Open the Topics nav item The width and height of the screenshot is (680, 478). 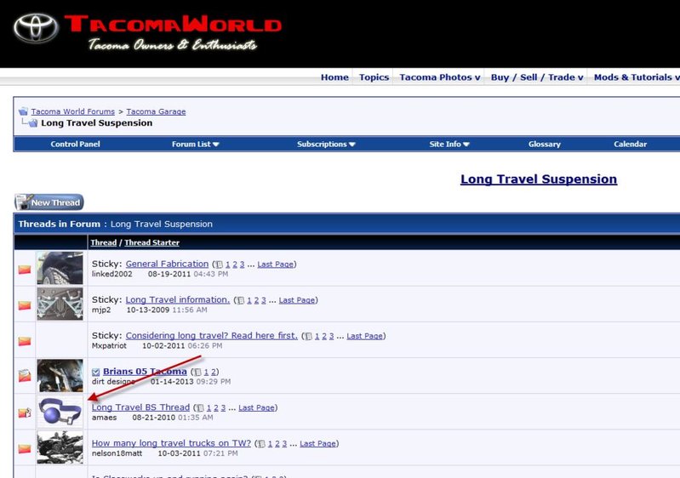[x=374, y=77]
